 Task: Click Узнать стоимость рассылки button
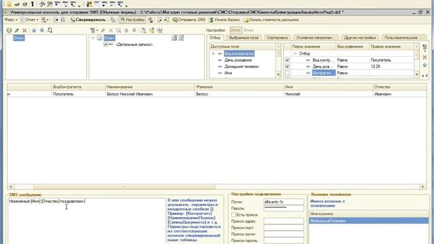point(271,20)
